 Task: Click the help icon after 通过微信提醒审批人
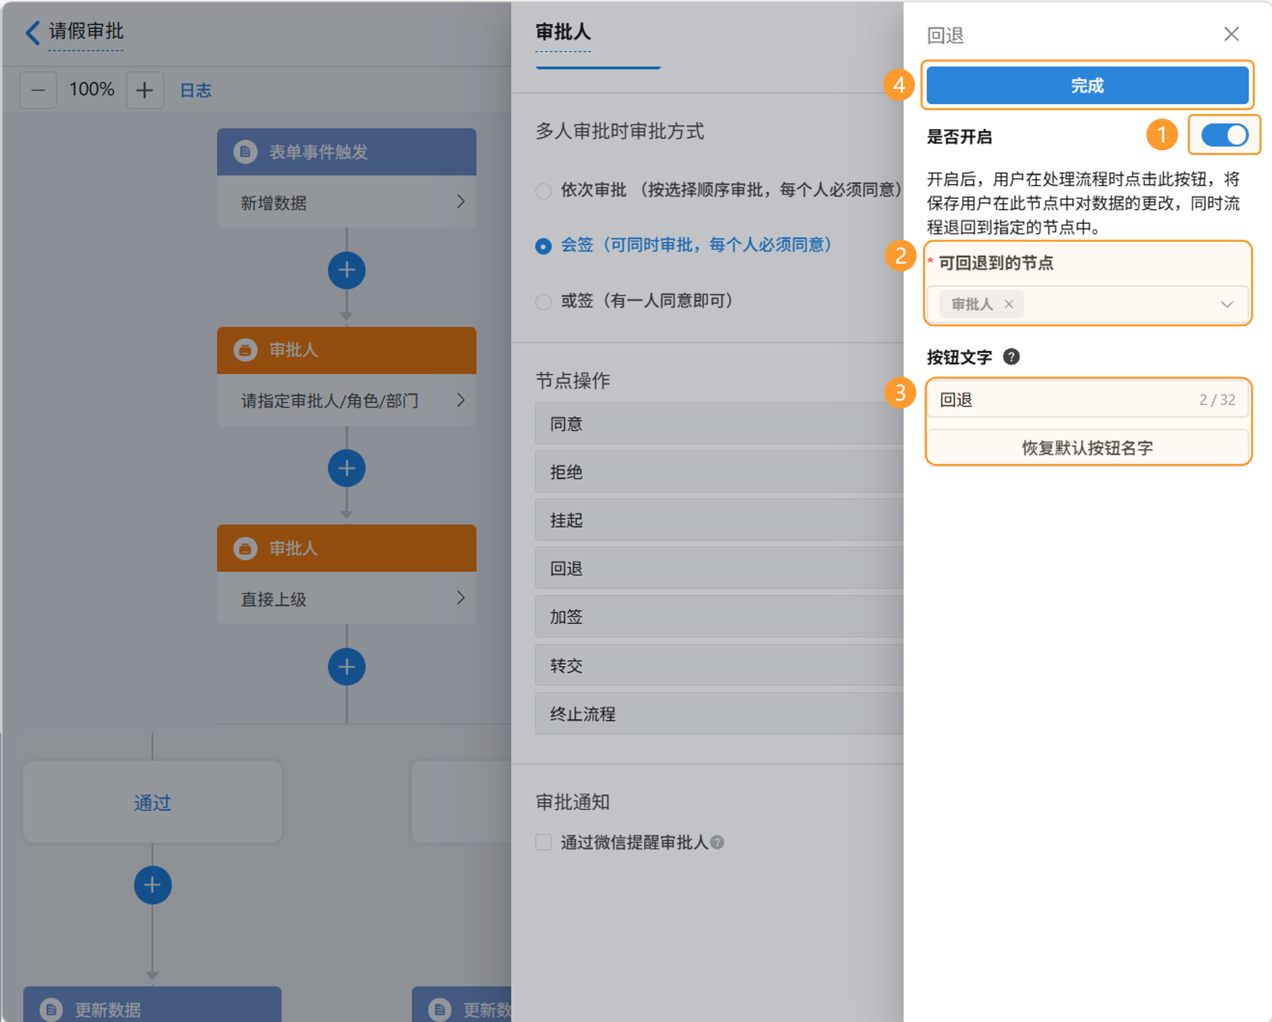point(717,842)
